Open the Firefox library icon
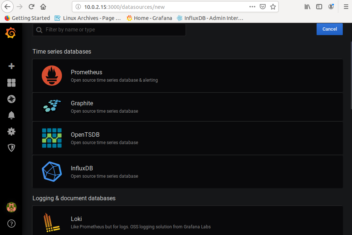Screen dimensions: 352x235 tap(307, 7)
